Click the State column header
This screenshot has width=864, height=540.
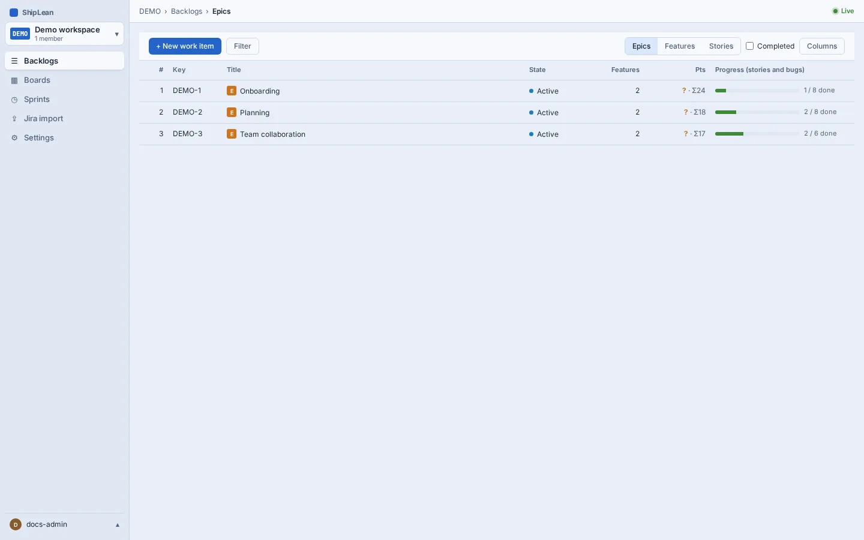(538, 70)
